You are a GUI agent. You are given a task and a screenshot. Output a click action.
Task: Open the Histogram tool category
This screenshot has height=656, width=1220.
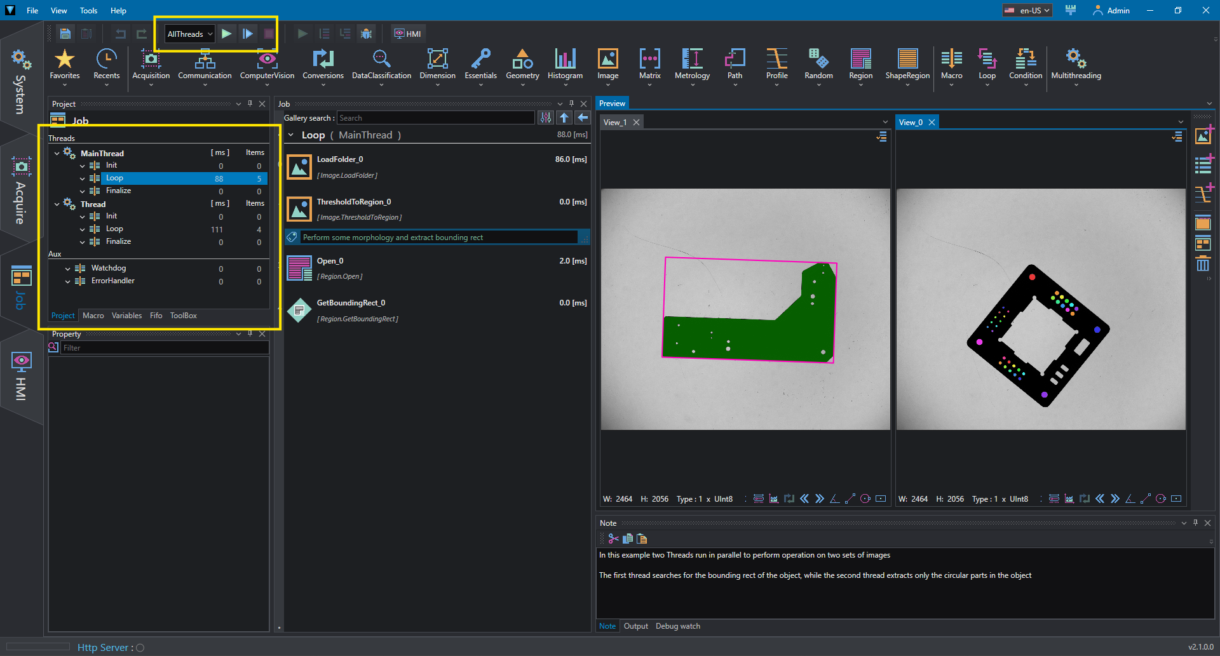coord(565,65)
